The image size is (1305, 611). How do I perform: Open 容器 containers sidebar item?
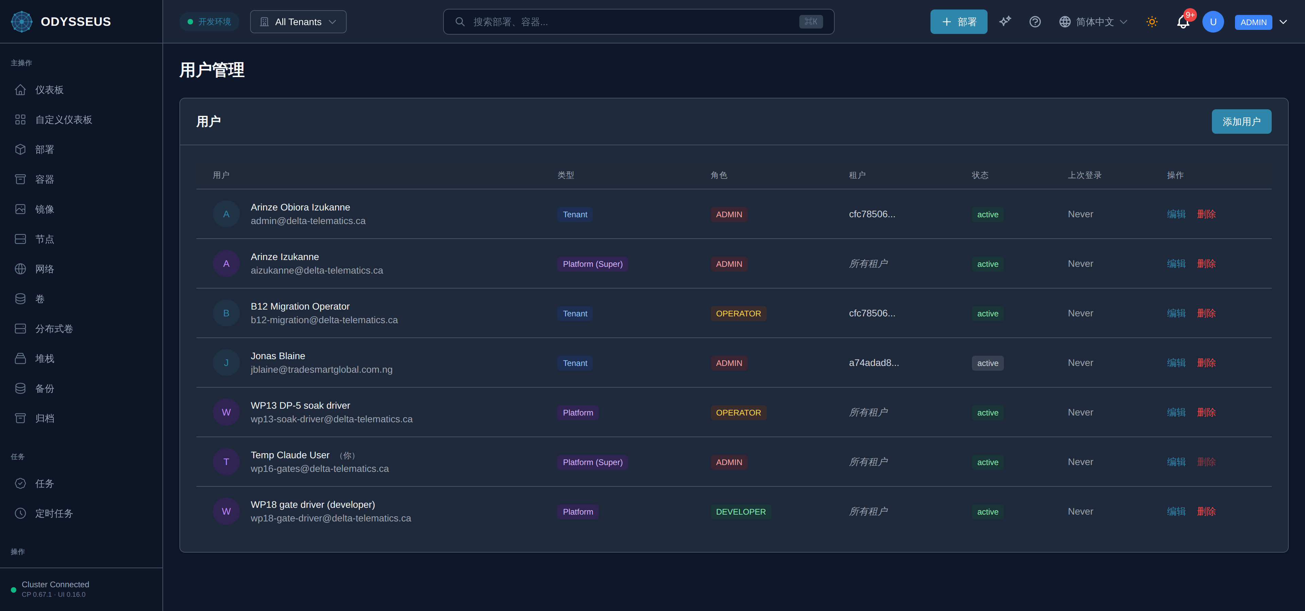81,179
